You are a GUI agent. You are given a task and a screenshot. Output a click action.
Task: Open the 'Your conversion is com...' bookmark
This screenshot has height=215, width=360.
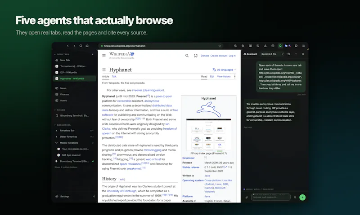pos(75,149)
